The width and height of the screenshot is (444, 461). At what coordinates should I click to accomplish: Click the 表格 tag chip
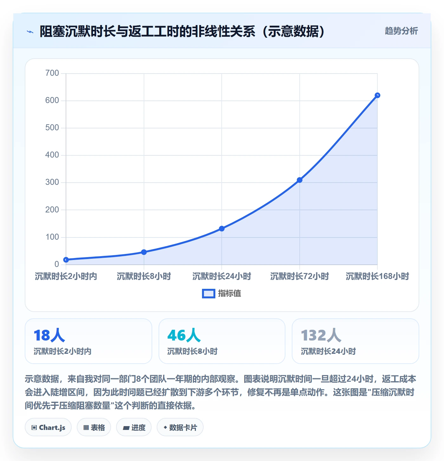(x=94, y=427)
